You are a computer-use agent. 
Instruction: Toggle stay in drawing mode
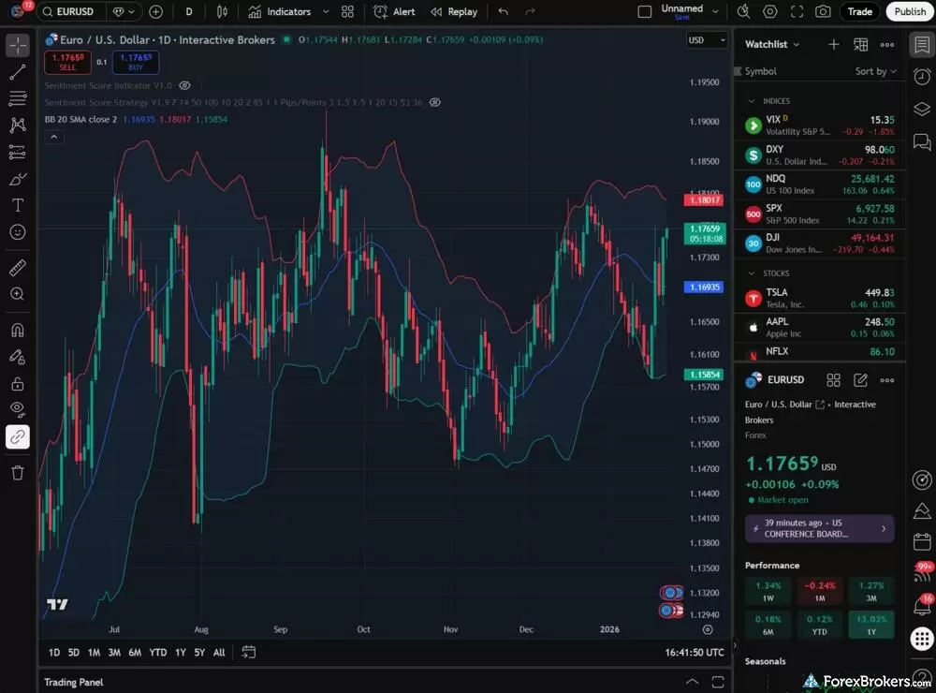(x=18, y=357)
